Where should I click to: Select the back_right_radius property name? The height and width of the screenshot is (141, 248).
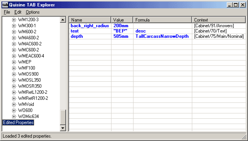coord(90,26)
